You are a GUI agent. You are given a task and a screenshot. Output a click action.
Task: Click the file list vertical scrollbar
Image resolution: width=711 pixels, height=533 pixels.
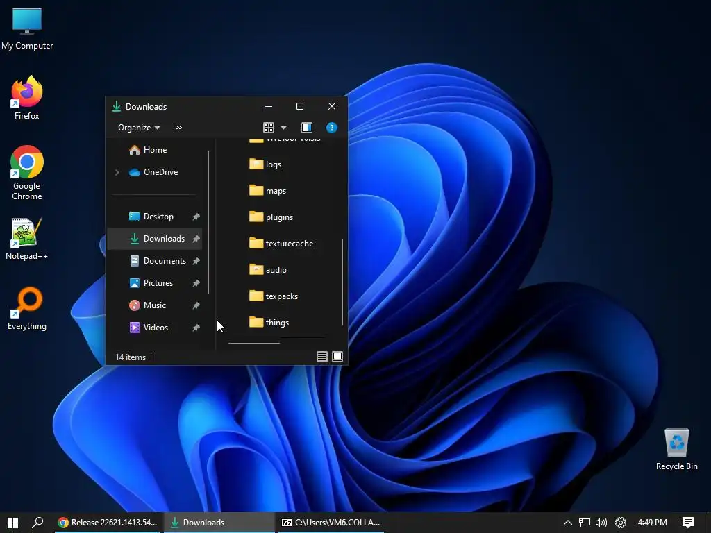(x=342, y=282)
